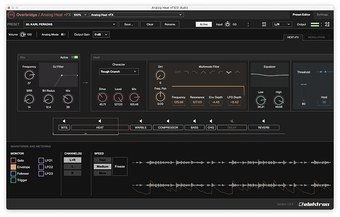Toggle the Bits Active switch
The image size is (340, 217).
click(74, 57)
